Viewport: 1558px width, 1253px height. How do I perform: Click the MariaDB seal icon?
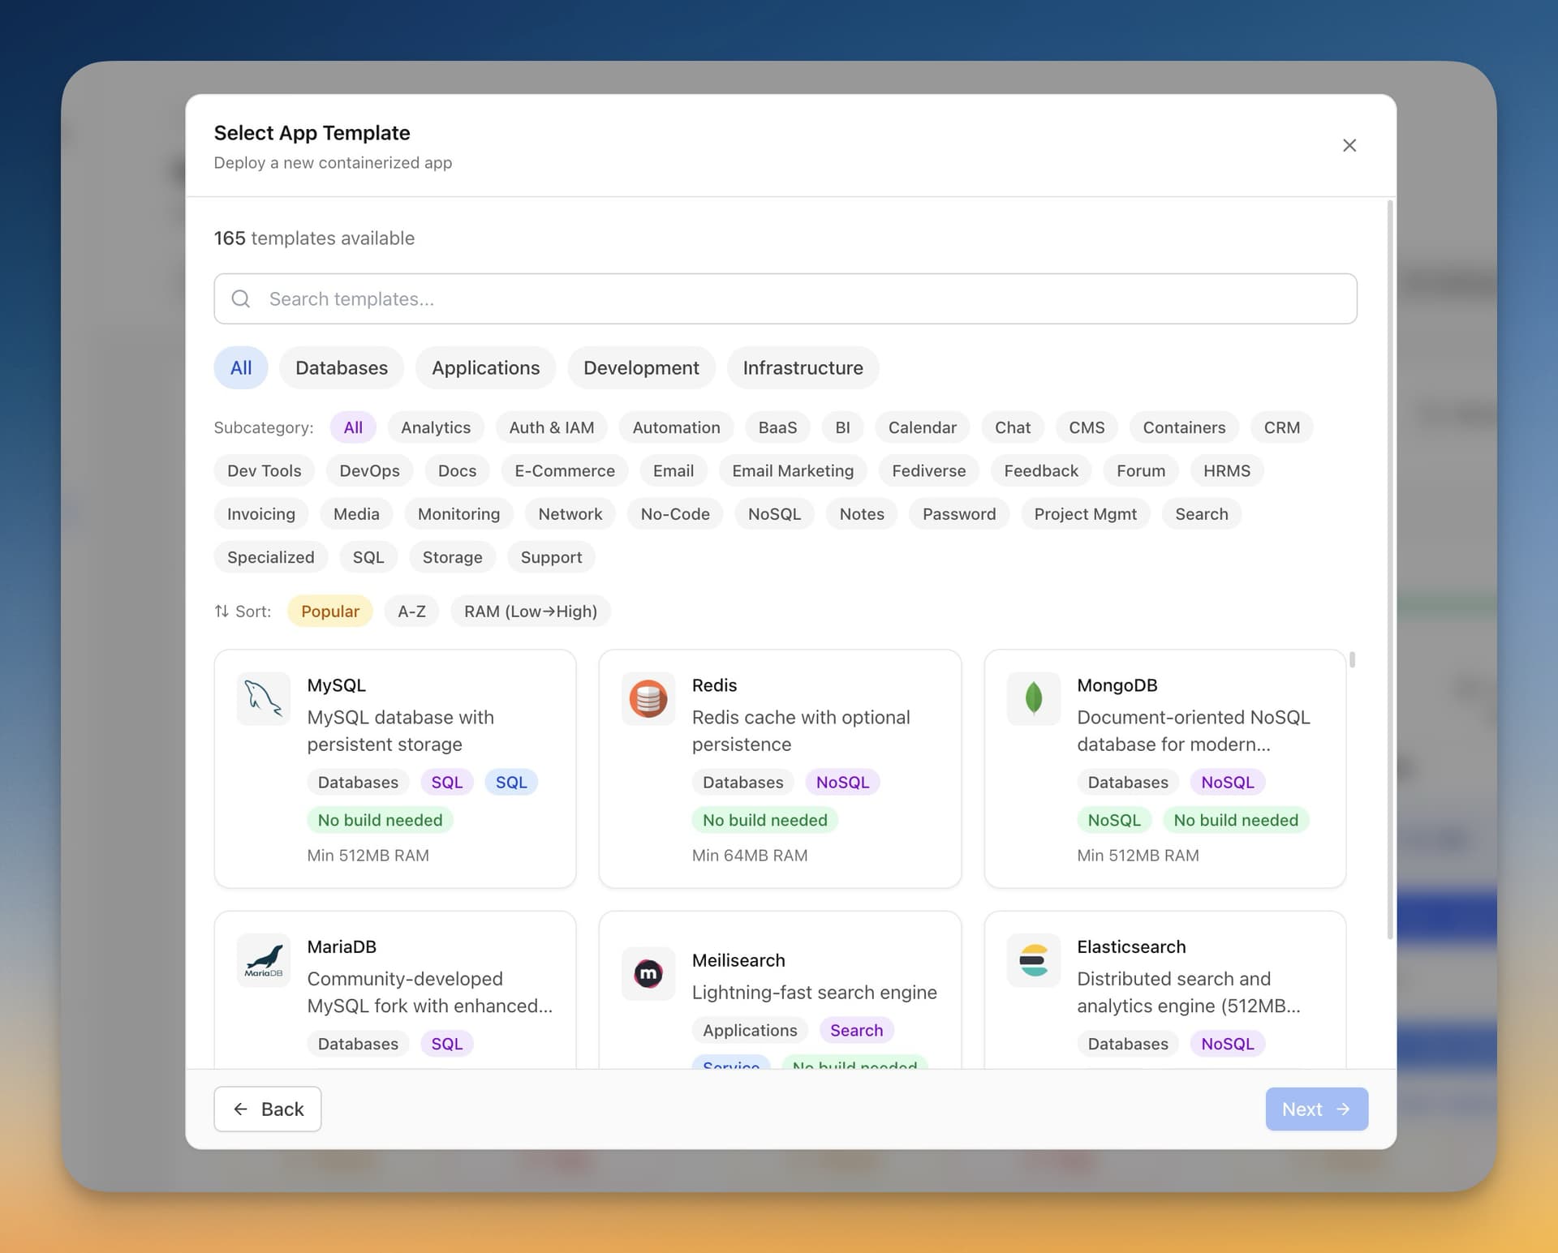coord(263,960)
